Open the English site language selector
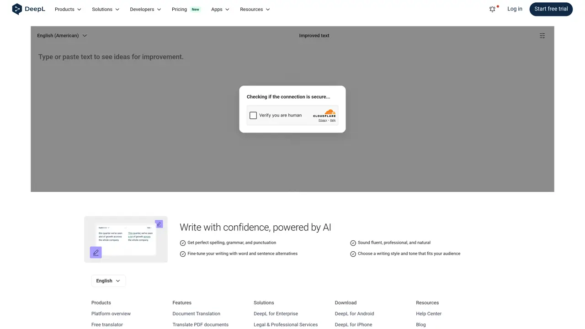 (108, 281)
